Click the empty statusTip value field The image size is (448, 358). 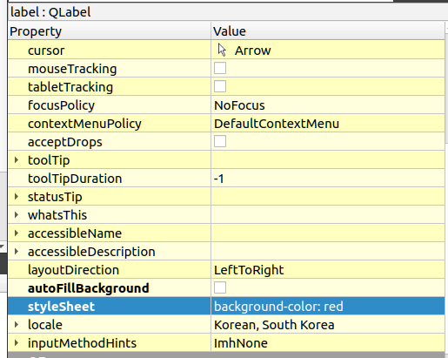(328, 197)
